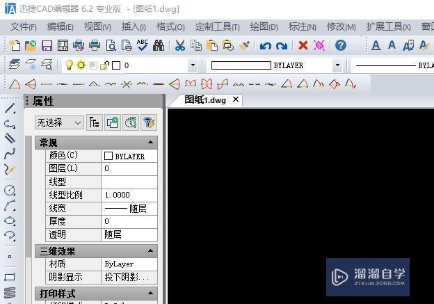Viewport: 434px width, 304px height.
Task: Collapse the 打印样式 section
Action: tap(150, 293)
